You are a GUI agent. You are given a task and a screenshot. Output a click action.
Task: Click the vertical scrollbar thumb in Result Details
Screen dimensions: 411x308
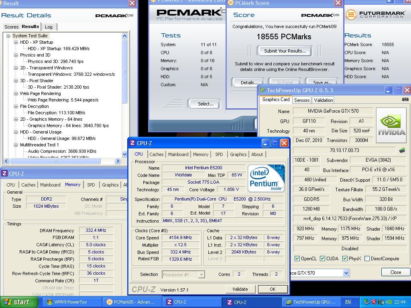pyautogui.click(x=125, y=71)
